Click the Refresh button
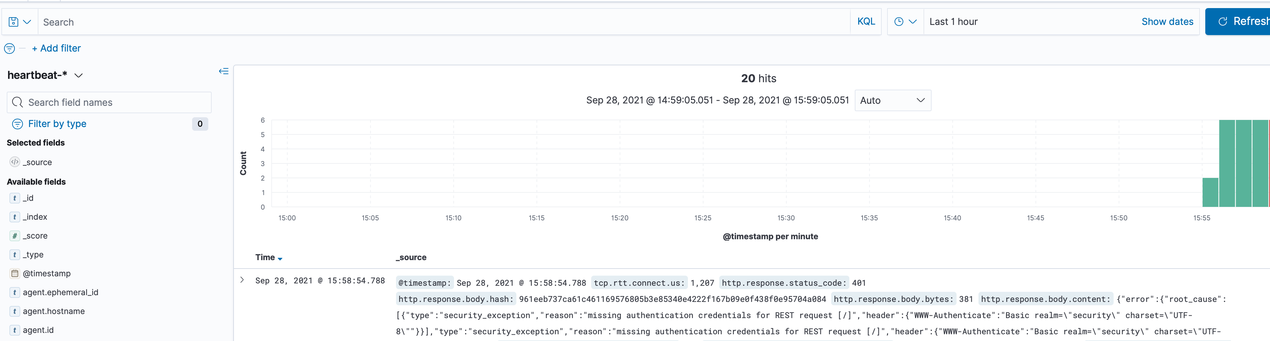The height and width of the screenshot is (341, 1270). (1238, 22)
